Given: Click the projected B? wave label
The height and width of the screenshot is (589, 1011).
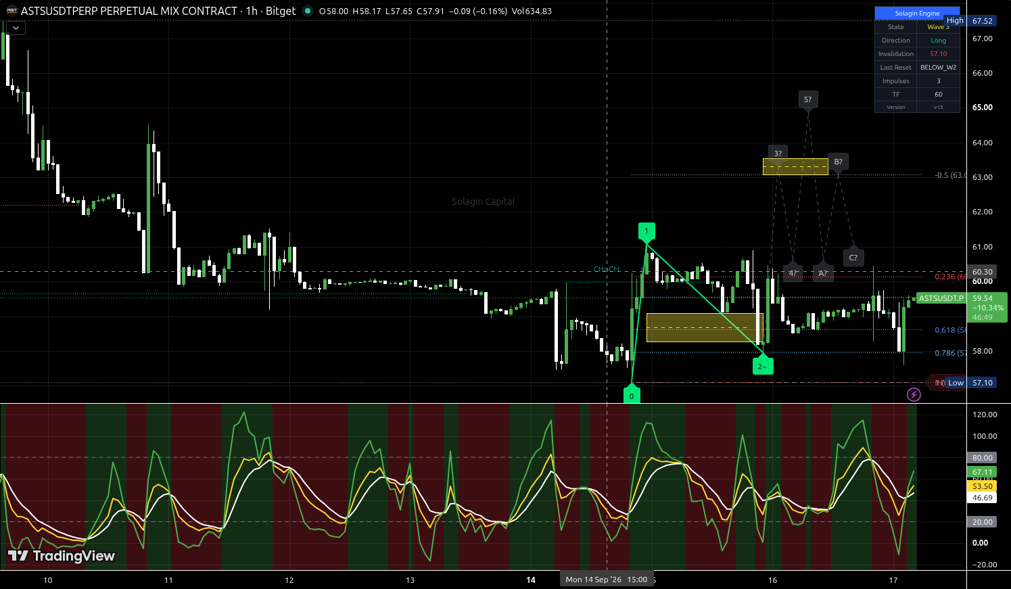Looking at the screenshot, I should [x=838, y=162].
